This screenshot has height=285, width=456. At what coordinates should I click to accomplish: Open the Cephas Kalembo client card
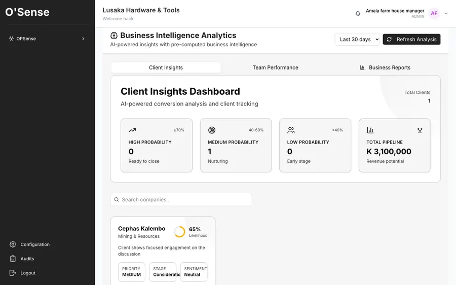(x=163, y=251)
